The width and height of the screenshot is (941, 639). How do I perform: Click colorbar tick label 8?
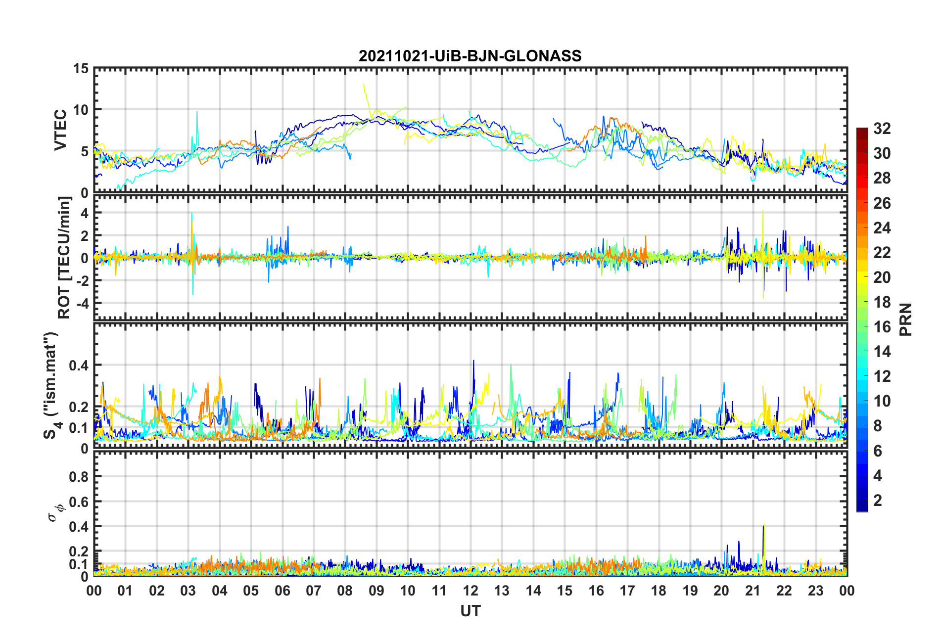point(878,425)
